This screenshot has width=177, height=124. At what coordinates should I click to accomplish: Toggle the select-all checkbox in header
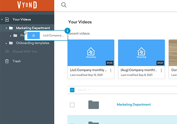click(72, 90)
